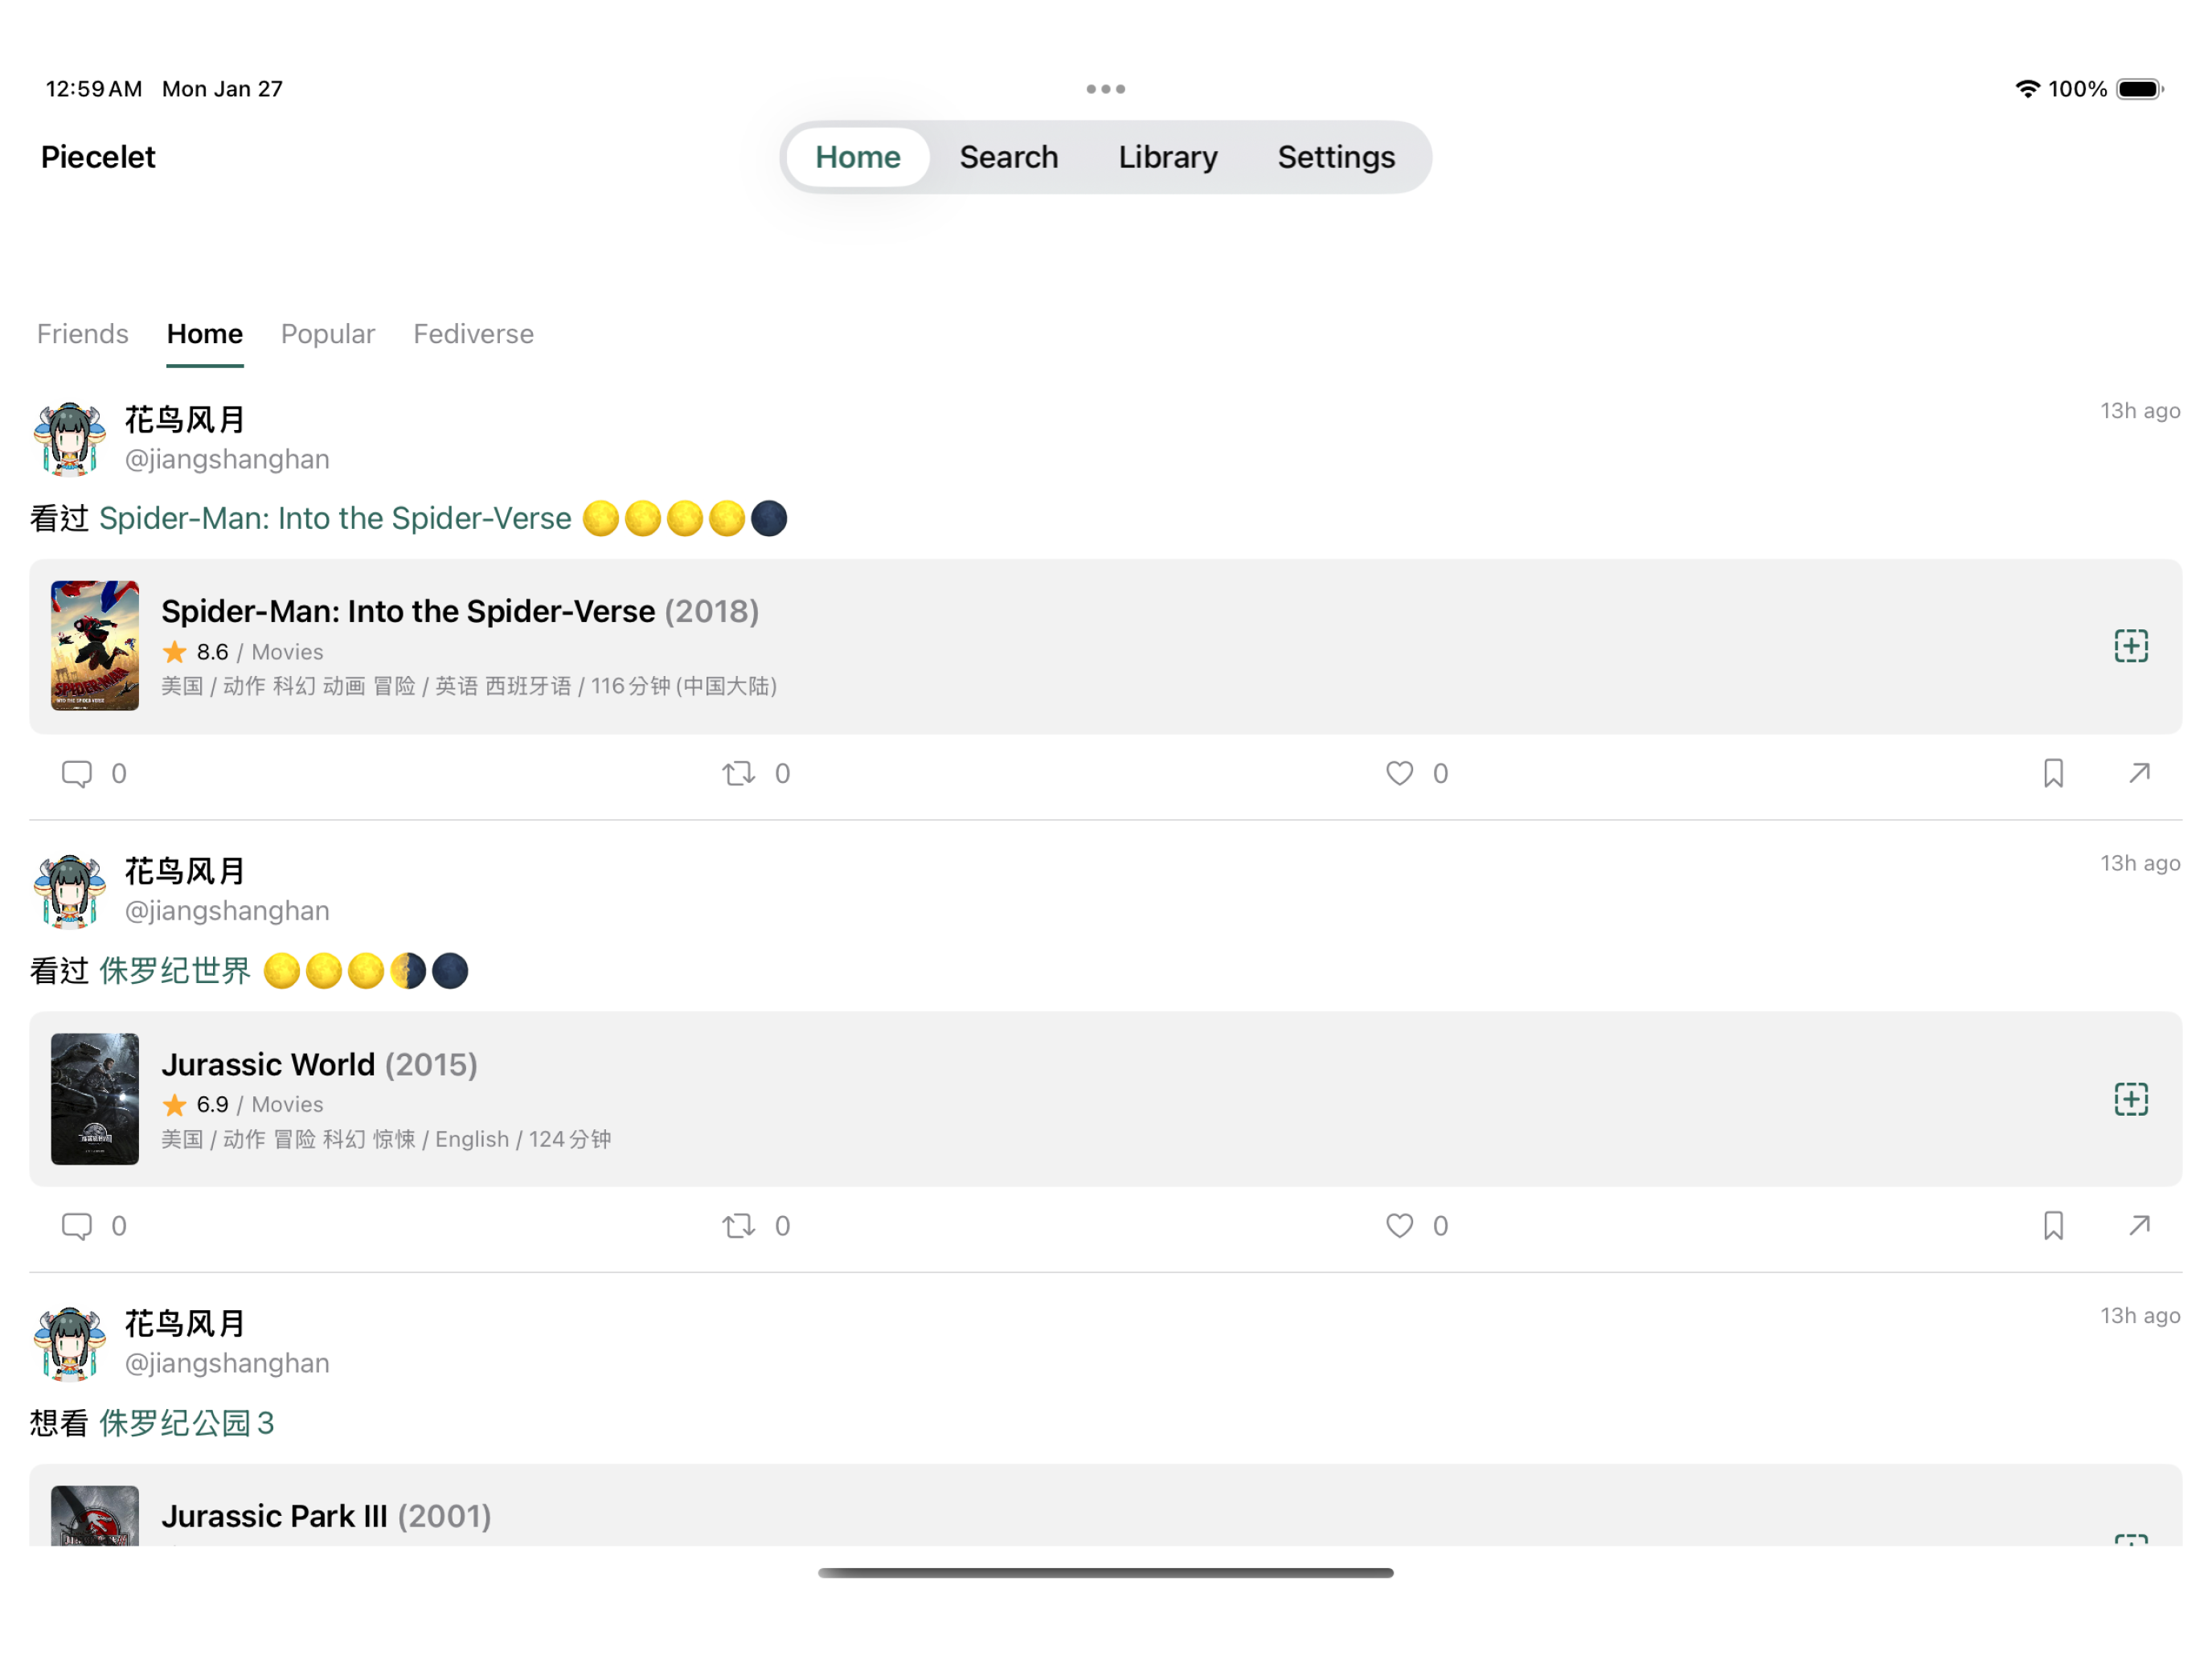Image resolution: width=2212 pixels, height=1659 pixels.
Task: Reply to the Jurassic World post
Action: point(77,1226)
